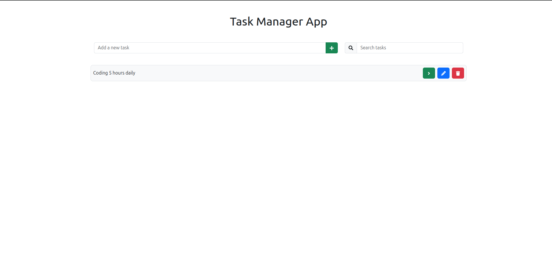
Task: Click the 'Task Manager App' heading
Action: pyautogui.click(x=278, y=21)
